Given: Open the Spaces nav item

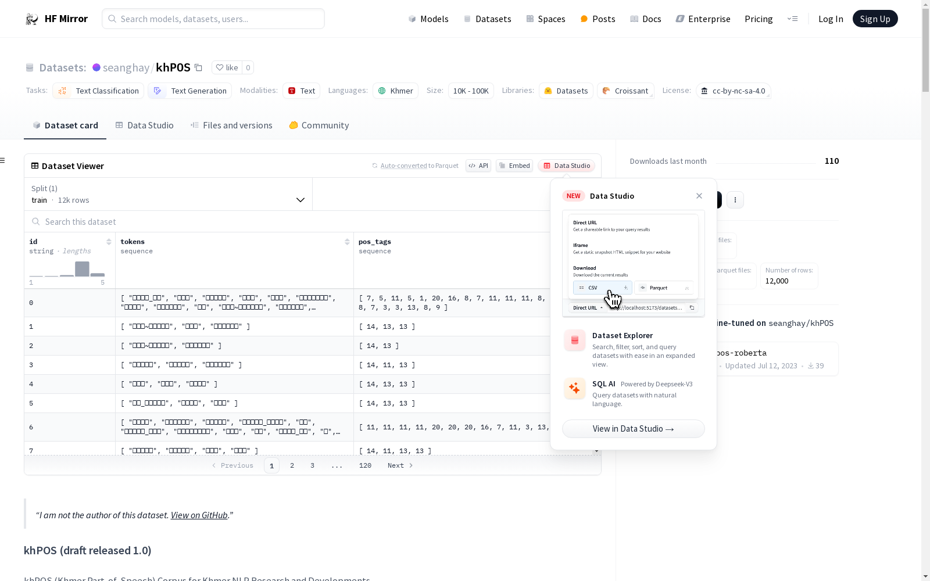Looking at the screenshot, I should (546, 19).
